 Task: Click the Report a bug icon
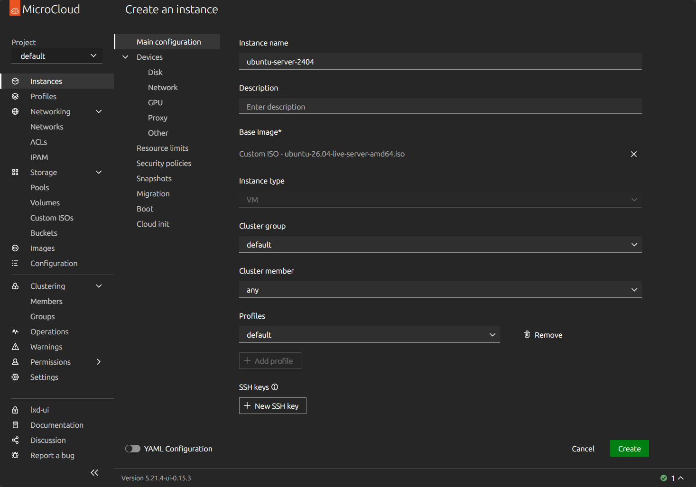(15, 455)
